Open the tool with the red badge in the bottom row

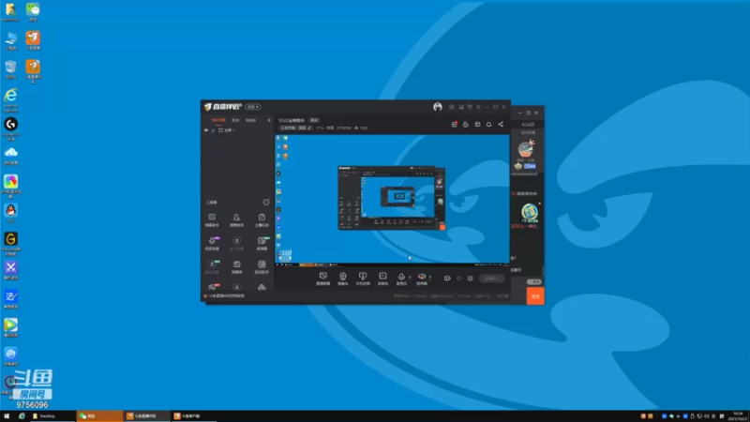(x=213, y=287)
